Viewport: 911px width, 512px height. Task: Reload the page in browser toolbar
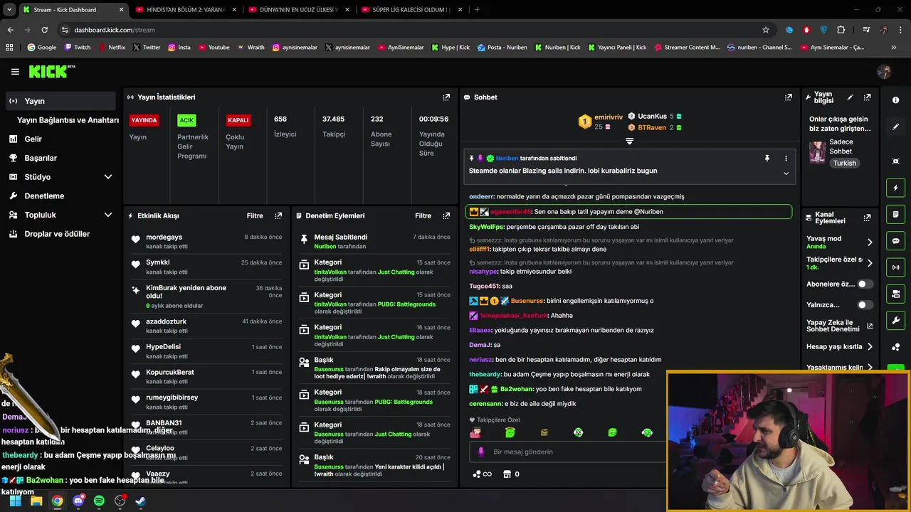tap(44, 30)
